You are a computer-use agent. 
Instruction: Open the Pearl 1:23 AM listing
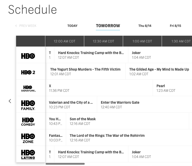(x=172, y=88)
